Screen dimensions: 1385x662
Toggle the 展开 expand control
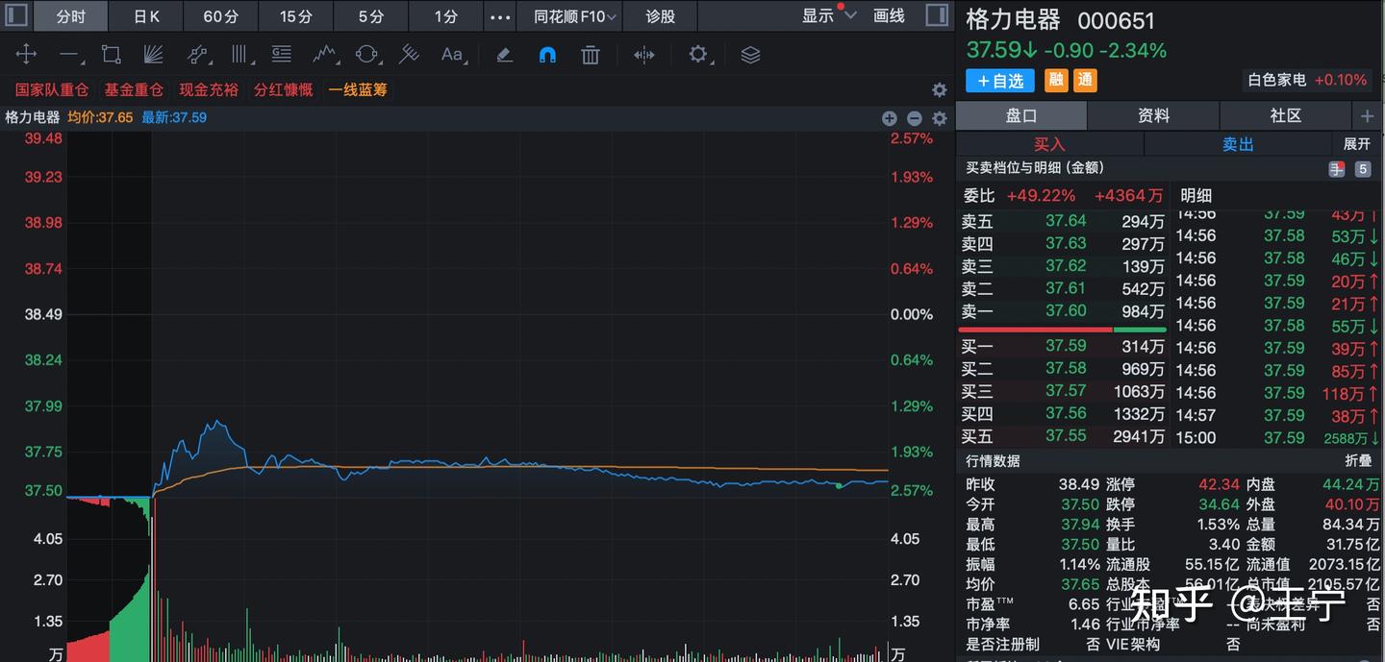tap(1357, 144)
